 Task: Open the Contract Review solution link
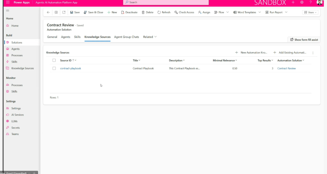(286, 68)
